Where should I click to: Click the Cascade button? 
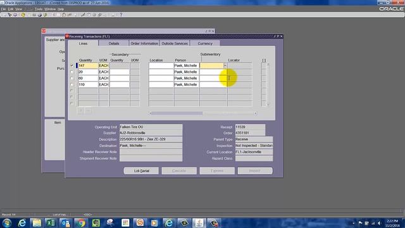coord(179,170)
